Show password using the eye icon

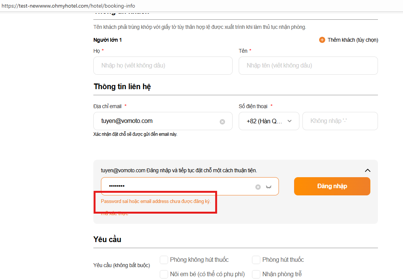click(269, 187)
